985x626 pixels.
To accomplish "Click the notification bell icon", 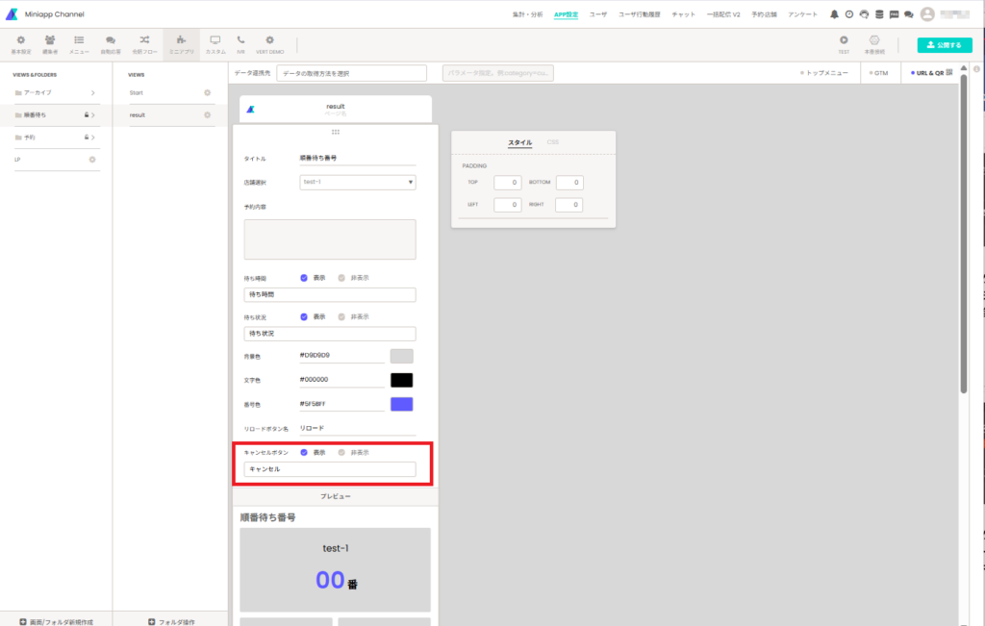I will point(834,14).
